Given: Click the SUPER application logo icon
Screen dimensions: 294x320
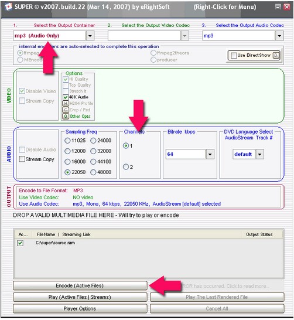Looking at the screenshot, I should [8, 6].
